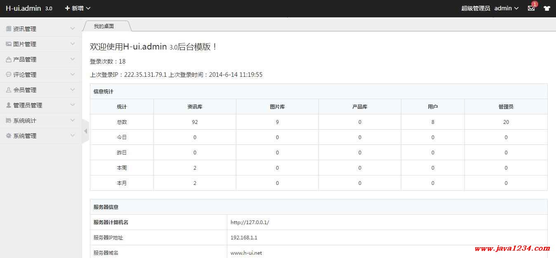Click the 用户 column header
This screenshot has height=258, width=556.
433,107
